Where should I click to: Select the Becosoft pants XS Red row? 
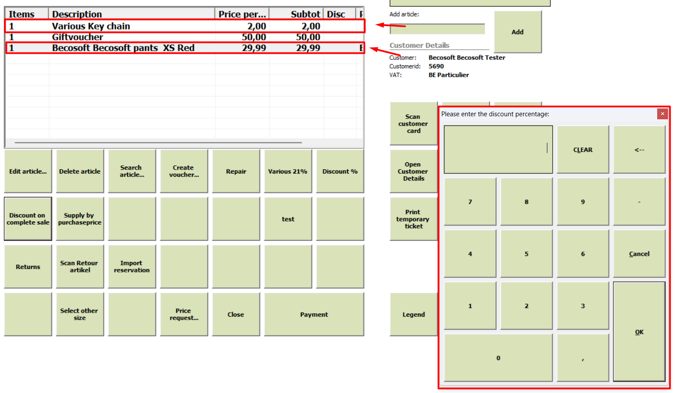[185, 48]
